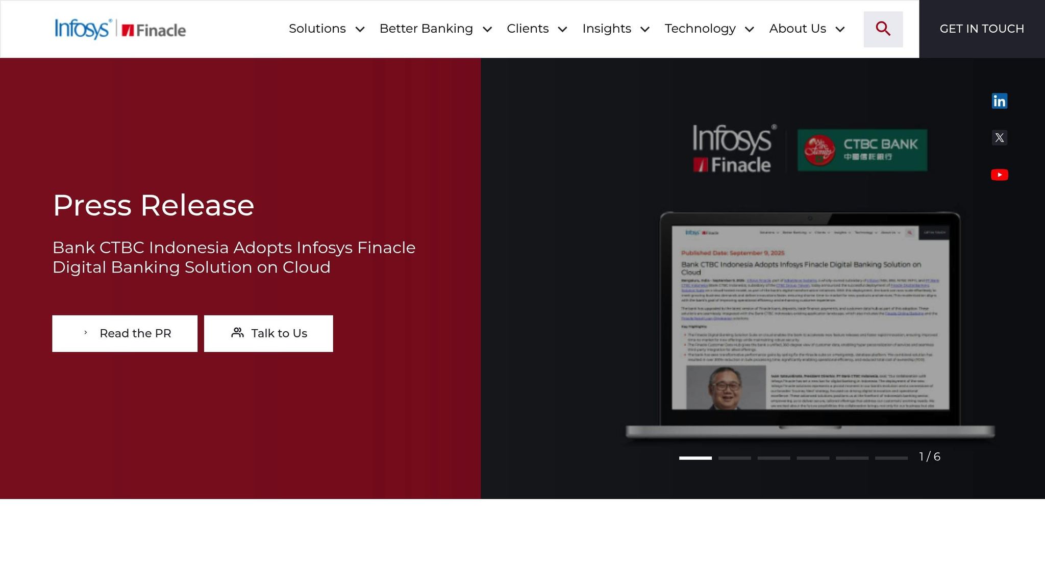Expand the Insights dropdown chevron
Viewport: 1045px width, 588px height.
[x=645, y=30]
